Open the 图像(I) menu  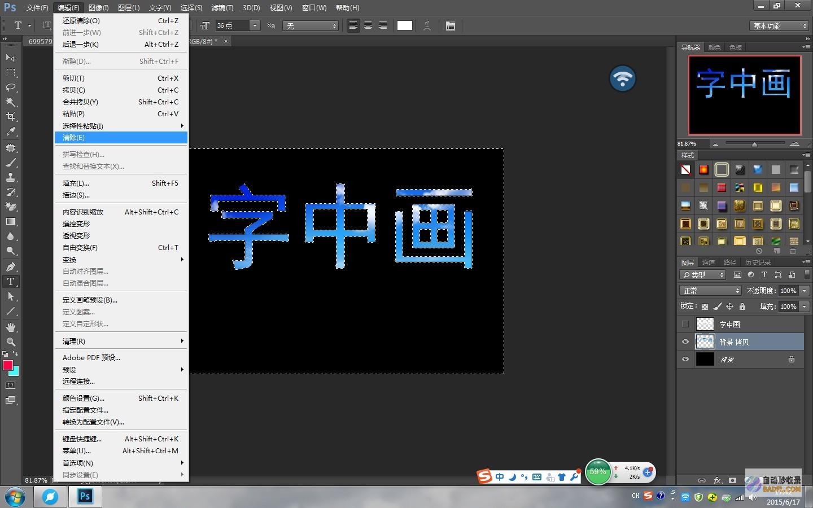pos(99,7)
